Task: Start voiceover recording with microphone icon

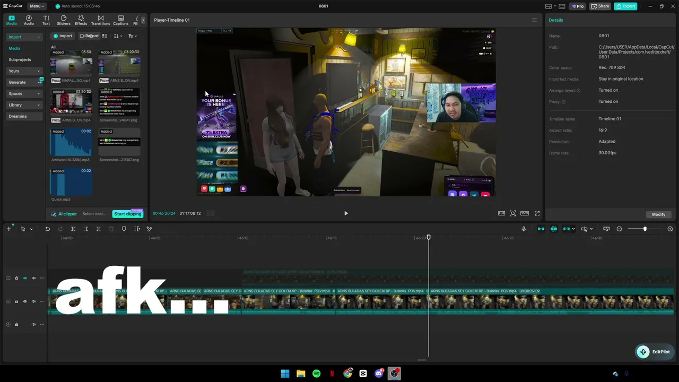Action: point(524,229)
